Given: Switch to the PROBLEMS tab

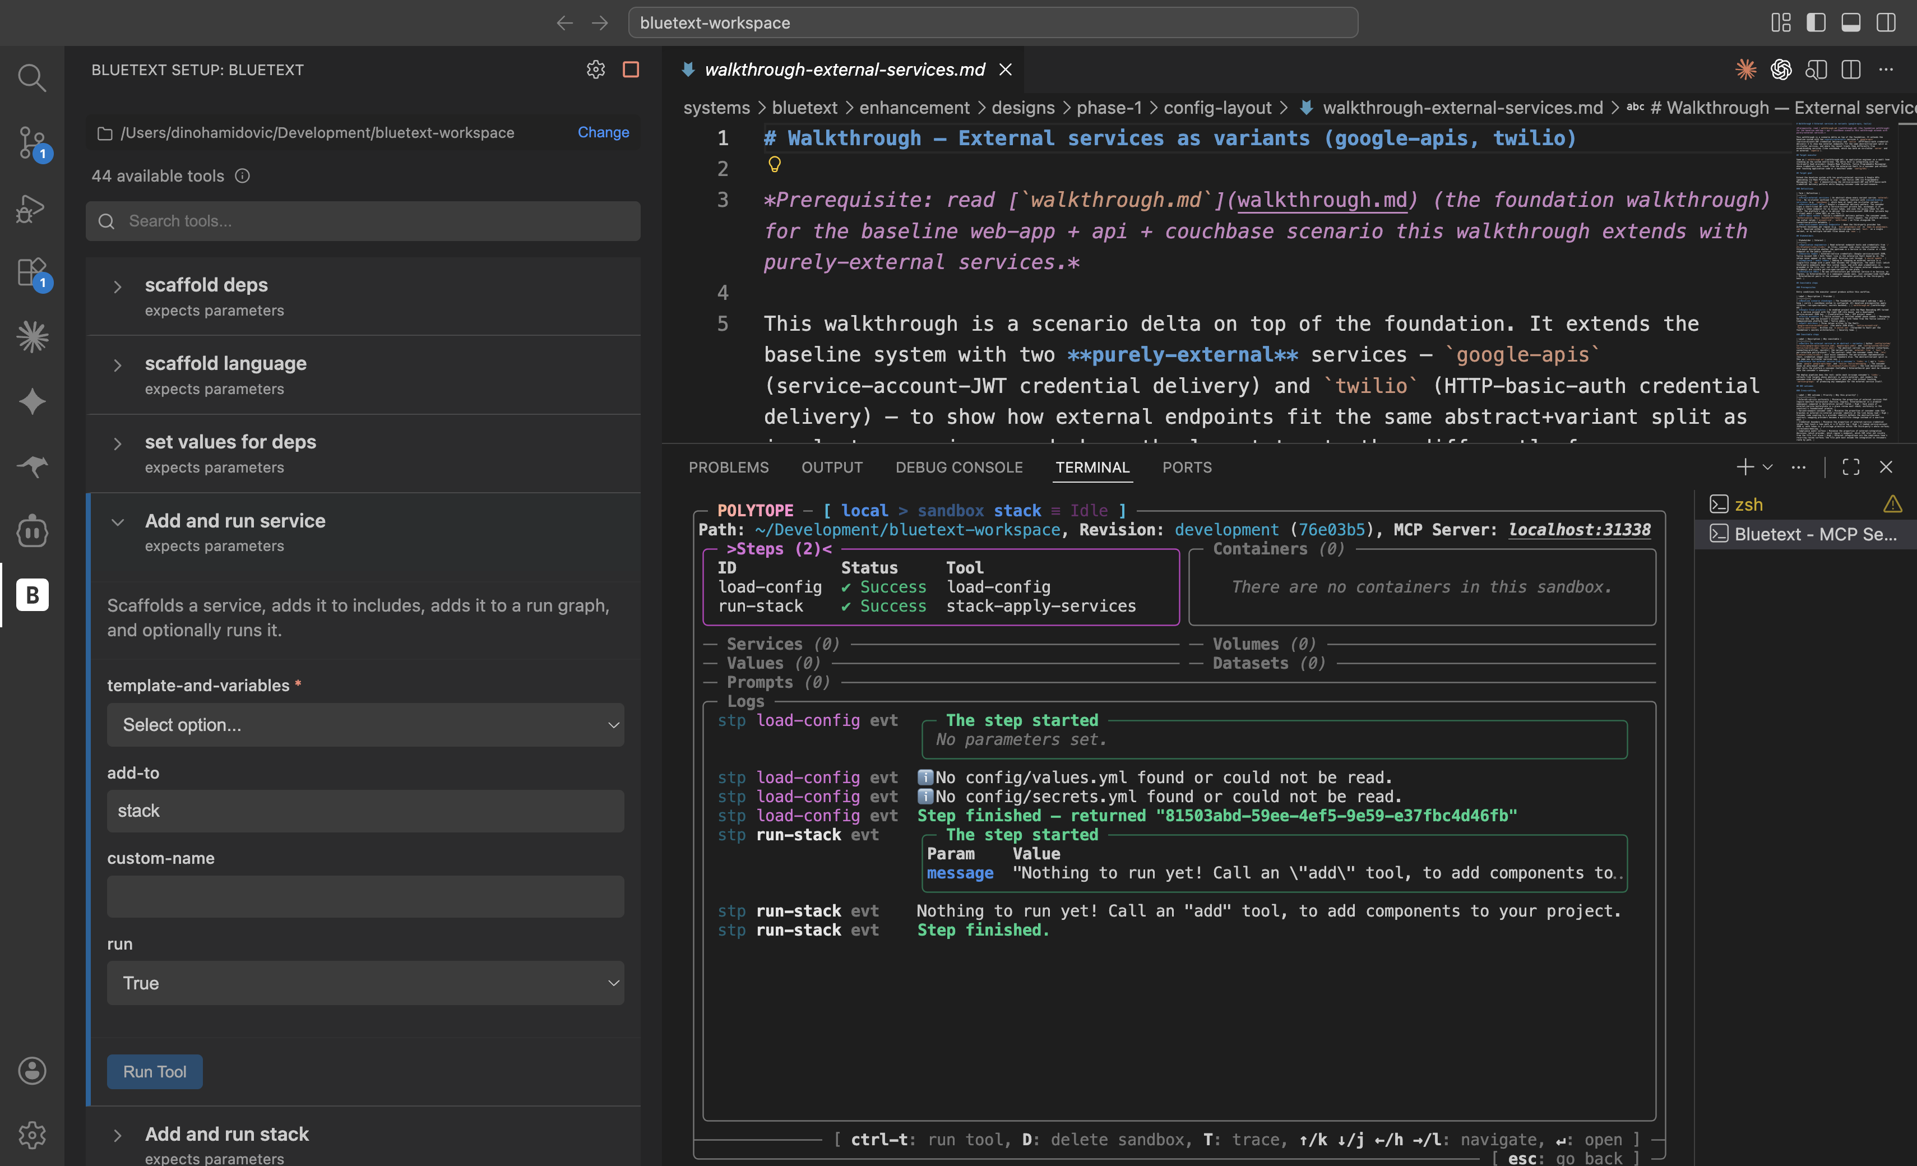Looking at the screenshot, I should [728, 467].
